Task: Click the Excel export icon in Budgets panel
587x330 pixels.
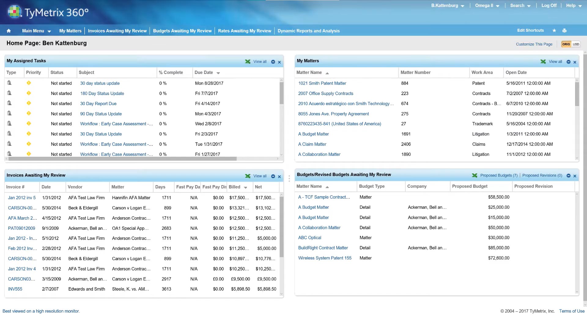Action: (474, 175)
